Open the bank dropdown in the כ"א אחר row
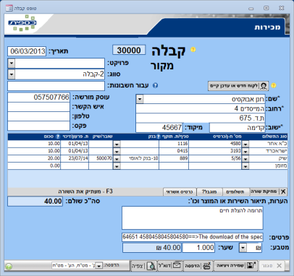The height and width of the screenshot is (276, 294). pos(117,144)
